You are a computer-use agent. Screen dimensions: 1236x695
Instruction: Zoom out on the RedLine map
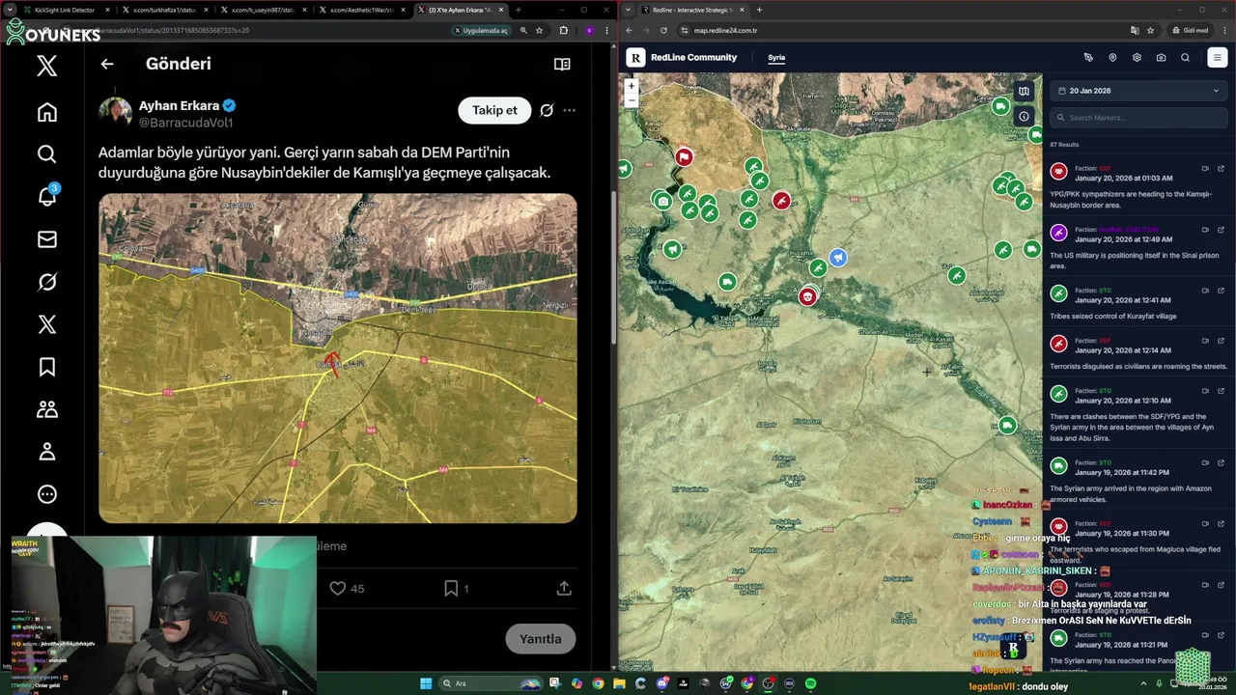632,99
